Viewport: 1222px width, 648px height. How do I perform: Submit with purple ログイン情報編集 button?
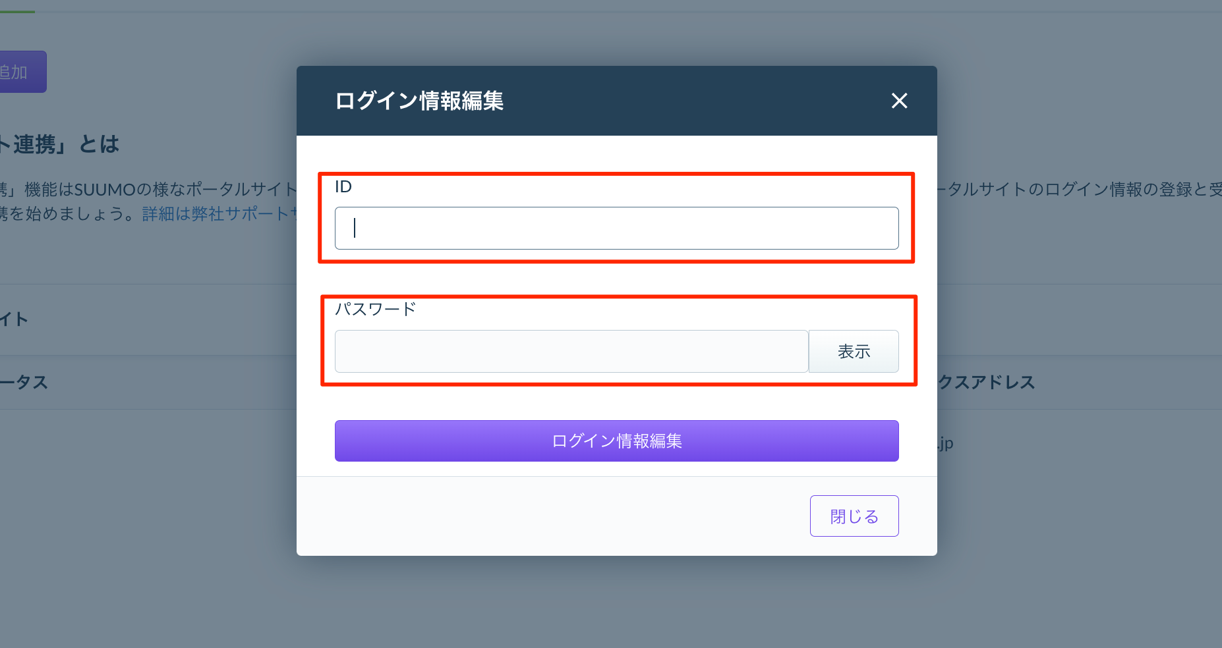point(616,441)
